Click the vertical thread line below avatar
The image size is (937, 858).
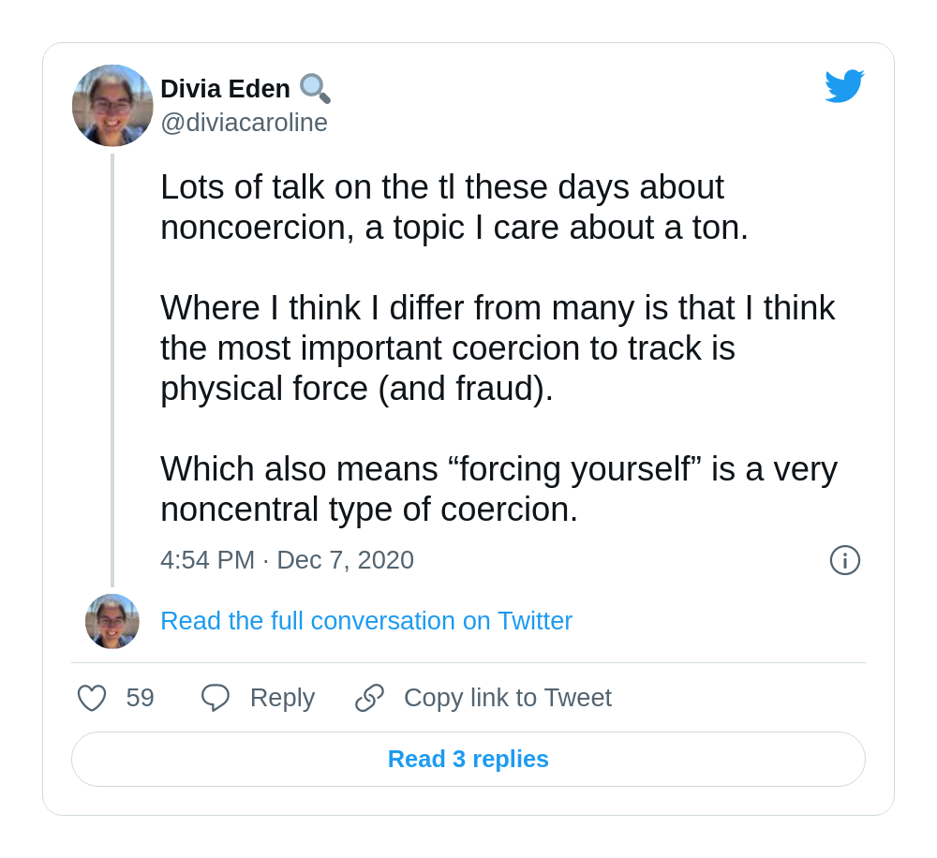112,370
